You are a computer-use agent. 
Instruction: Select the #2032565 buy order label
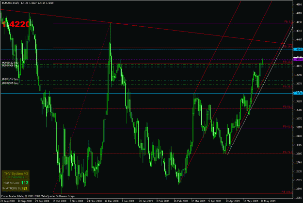[x=10, y=83]
